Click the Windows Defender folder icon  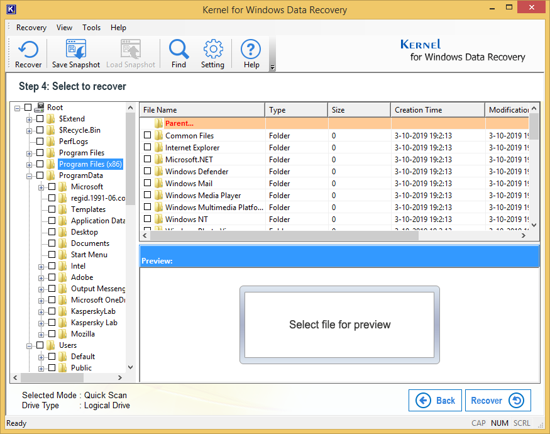pyautogui.click(x=159, y=171)
